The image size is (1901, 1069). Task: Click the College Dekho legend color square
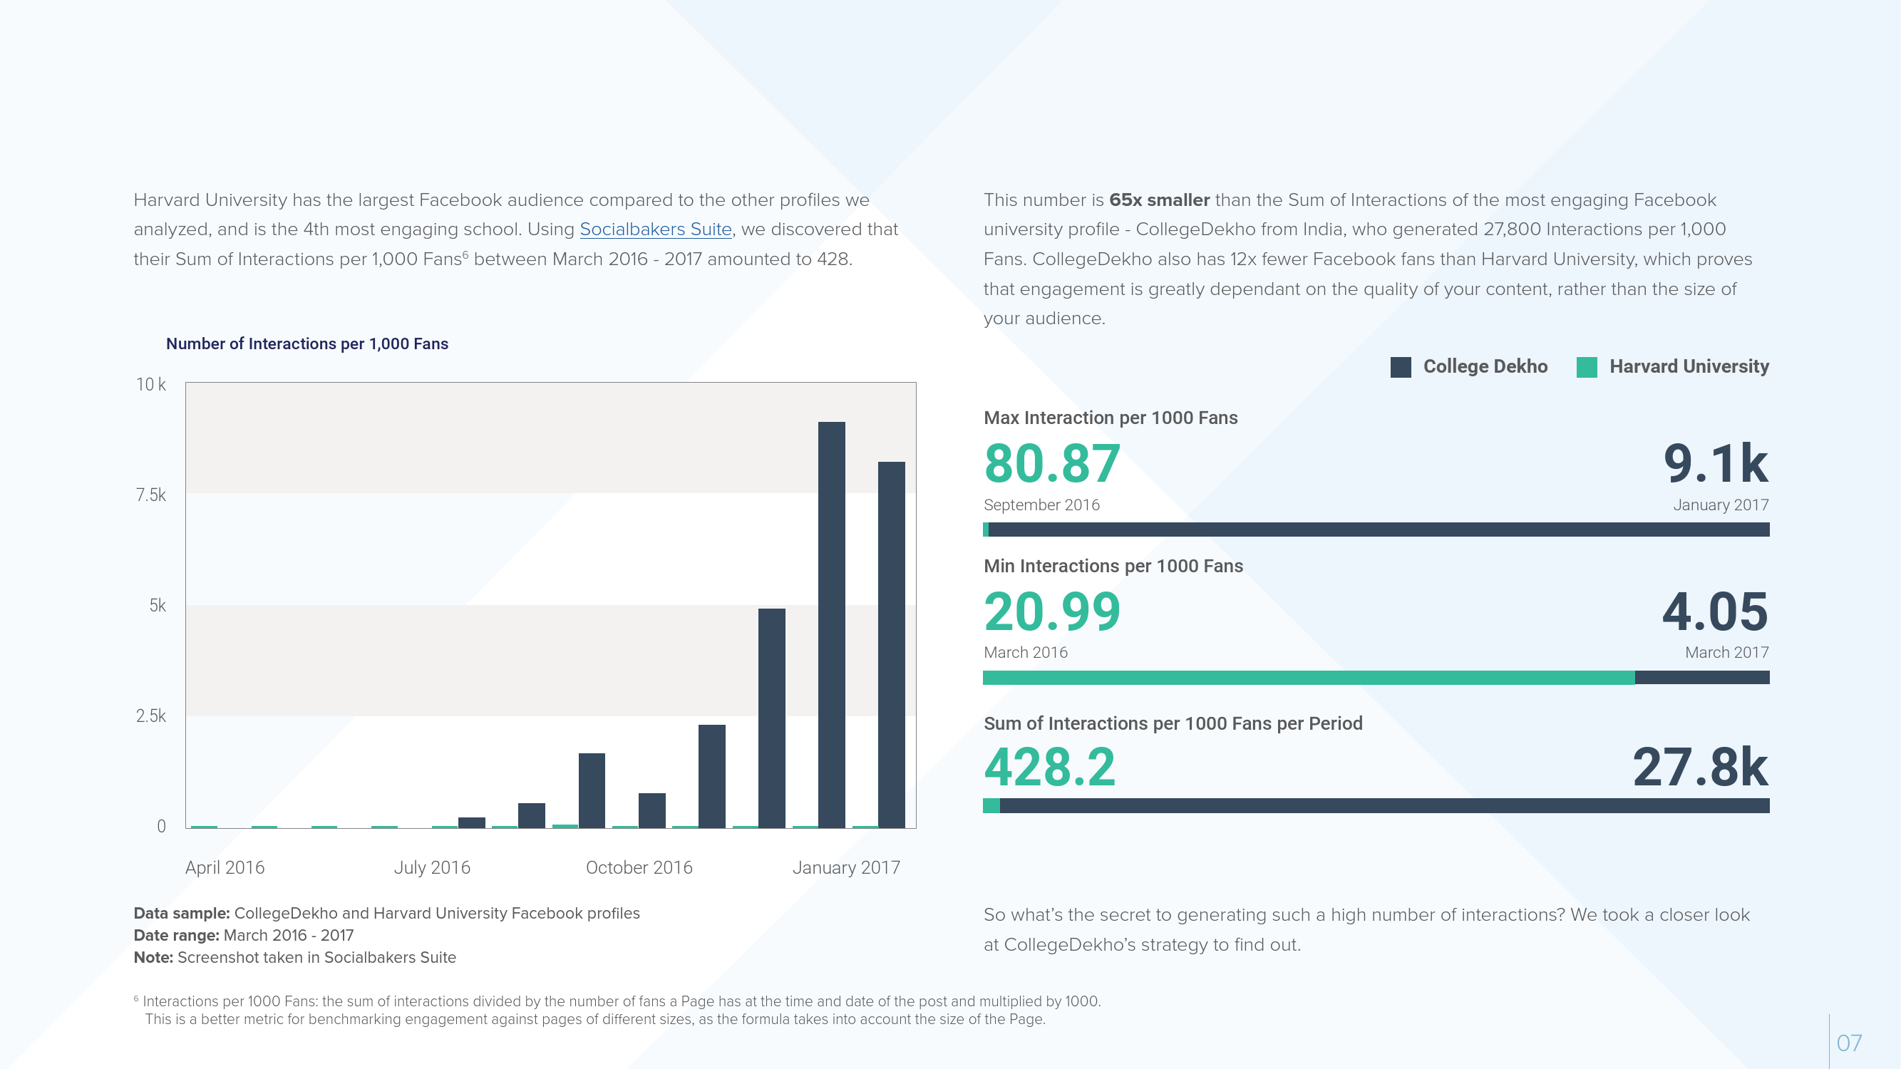(1400, 366)
